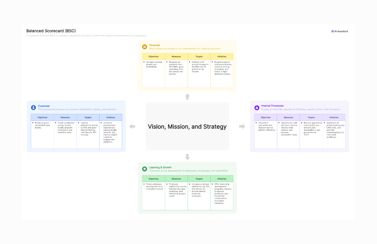Select the down arrow below Vision box
377x244 pixels.
(187, 157)
